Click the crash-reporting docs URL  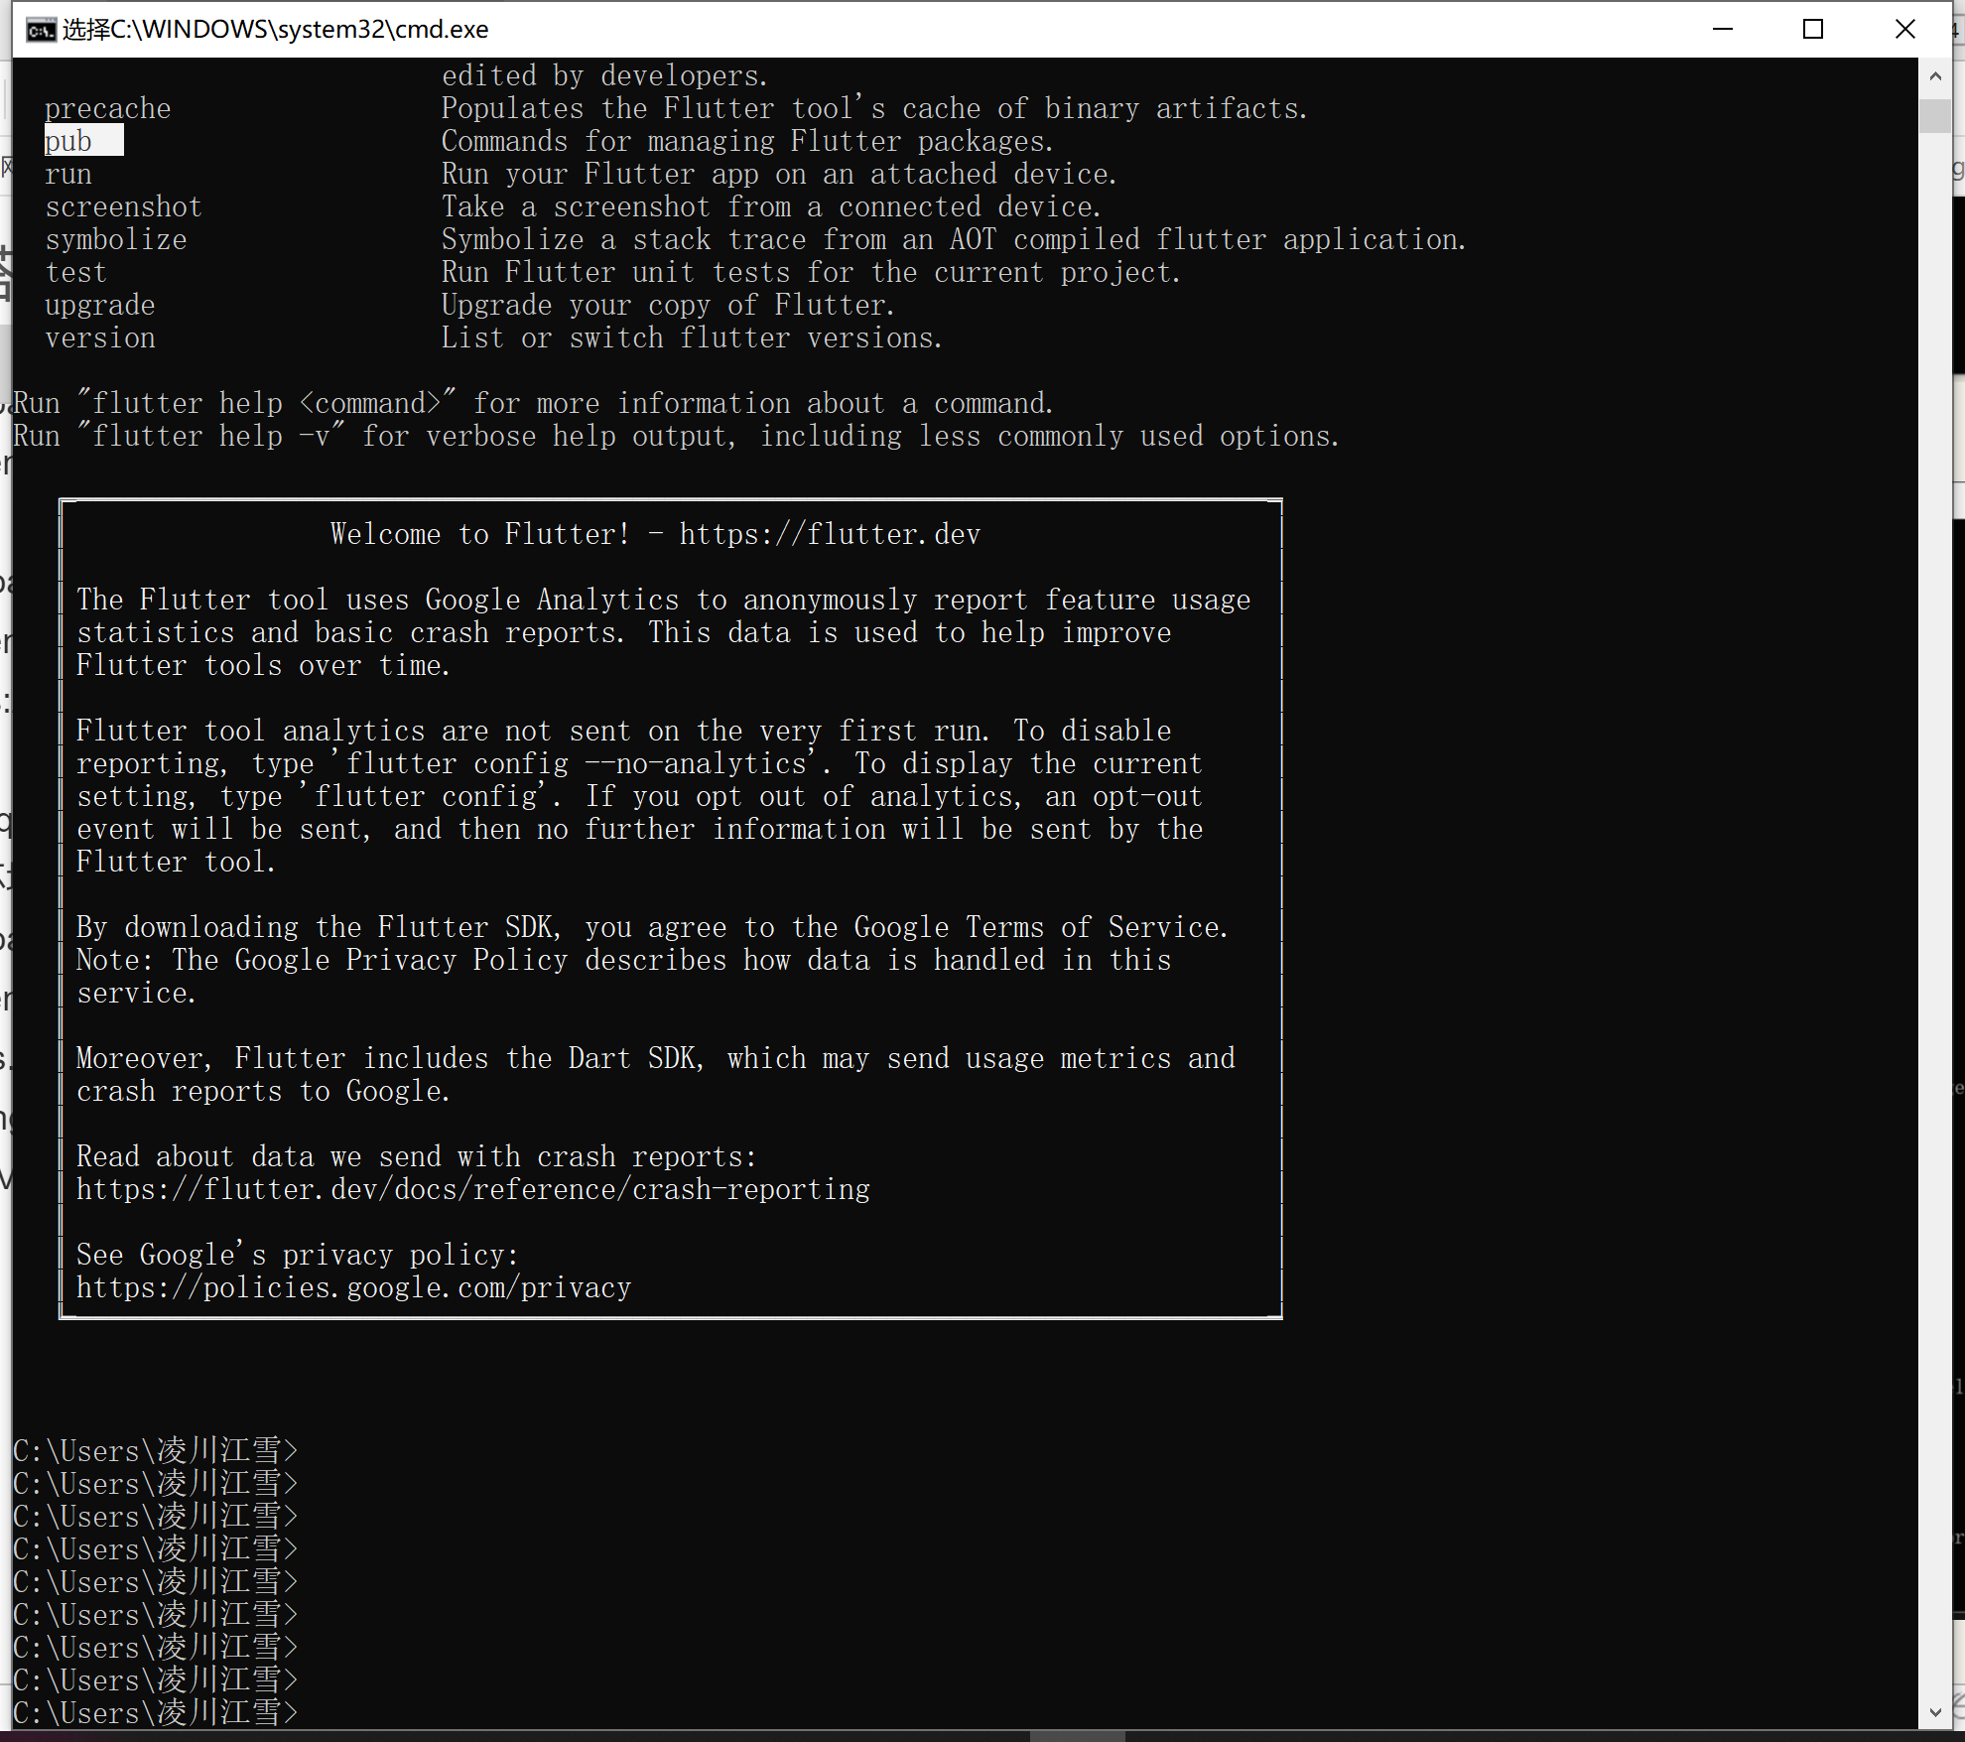473,1189
